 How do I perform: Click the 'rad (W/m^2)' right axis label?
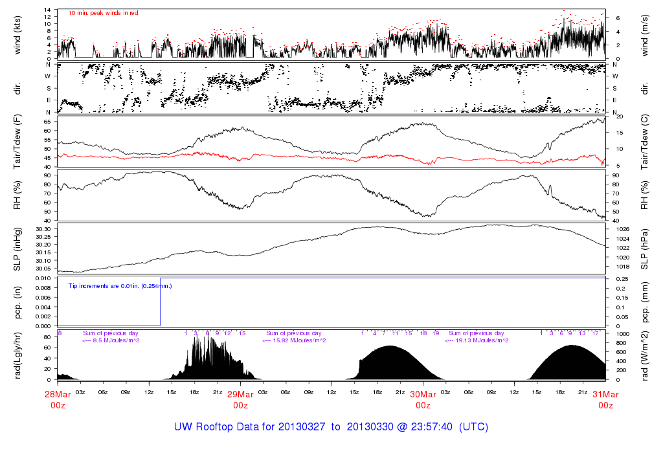[x=644, y=355]
